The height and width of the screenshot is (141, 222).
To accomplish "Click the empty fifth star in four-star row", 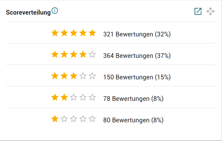I will (x=92, y=54).
